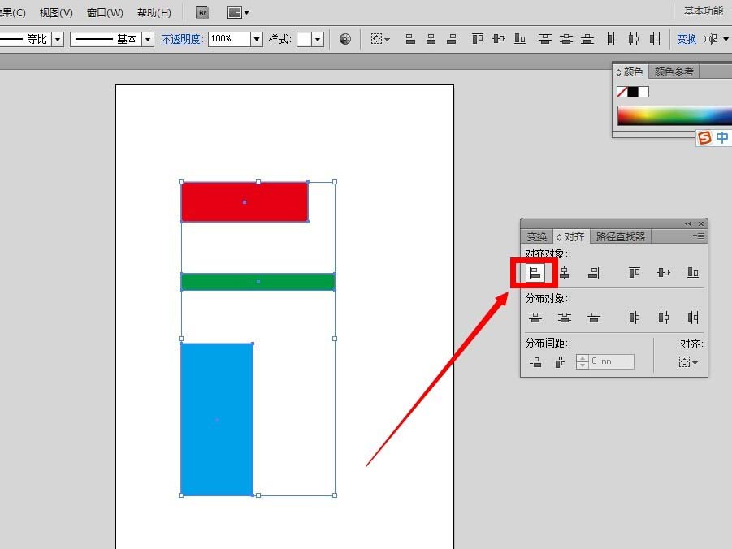Viewport: 732px width, 549px height.
Task: Open the 等比 stroke profile dropdown
Action: [58, 39]
